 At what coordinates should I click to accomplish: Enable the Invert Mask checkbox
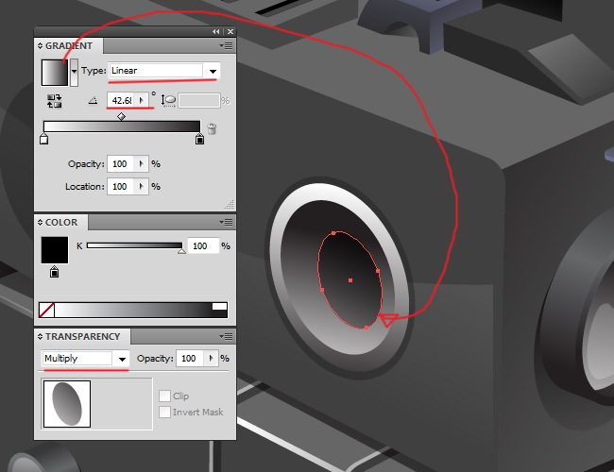coord(165,413)
